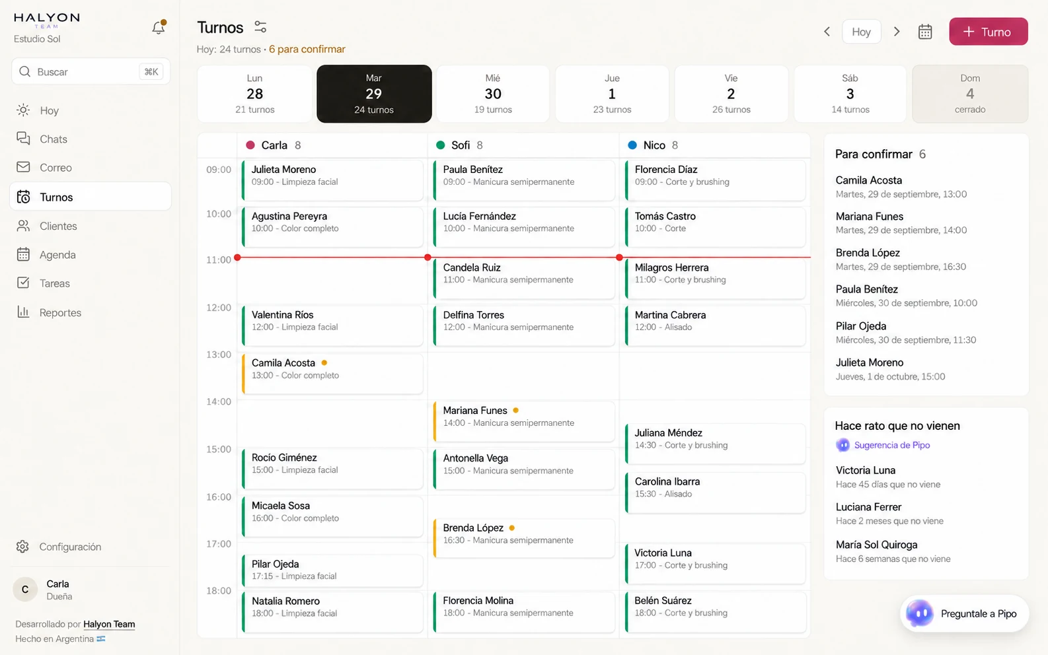Click Carla's user avatar
Image resolution: width=1048 pixels, height=655 pixels.
(25, 590)
